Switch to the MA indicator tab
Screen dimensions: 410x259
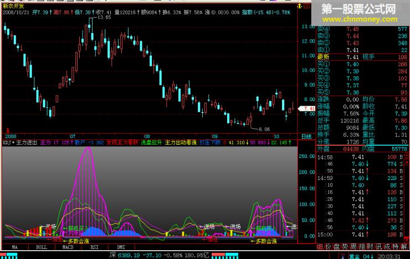pyautogui.click(x=15, y=247)
